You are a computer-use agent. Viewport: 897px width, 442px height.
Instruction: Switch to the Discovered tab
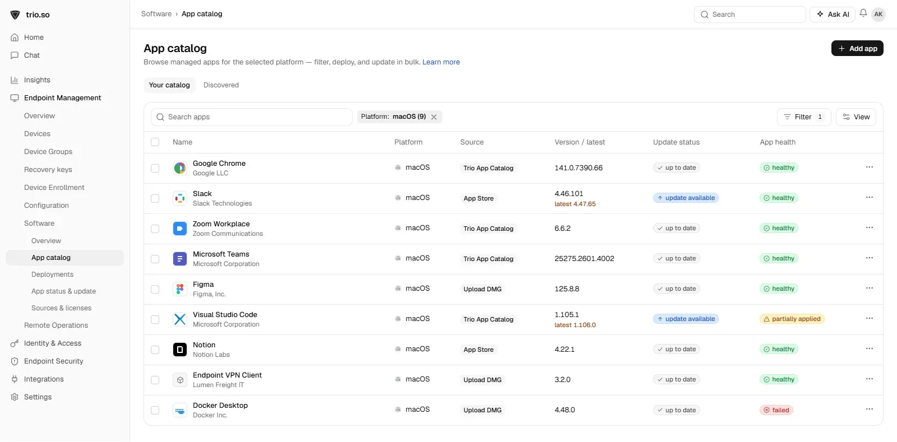coord(221,85)
